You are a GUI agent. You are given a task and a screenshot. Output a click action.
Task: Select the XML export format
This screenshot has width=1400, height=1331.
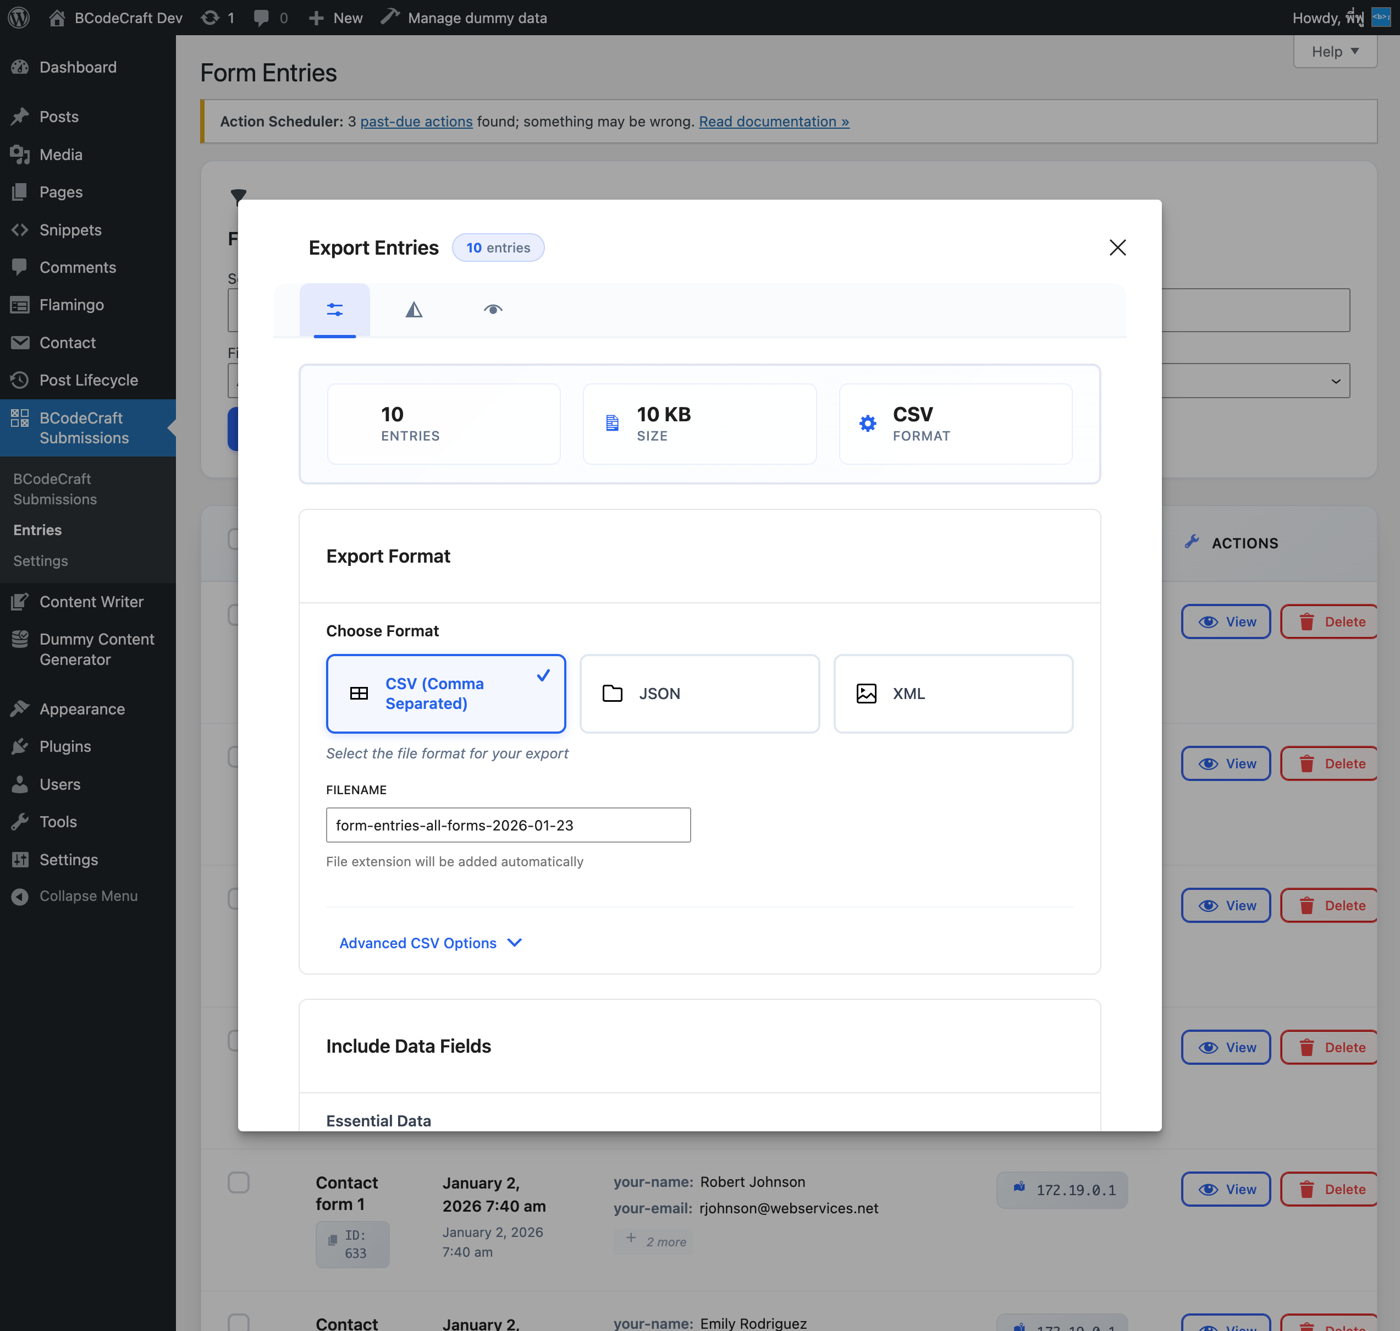click(x=953, y=693)
